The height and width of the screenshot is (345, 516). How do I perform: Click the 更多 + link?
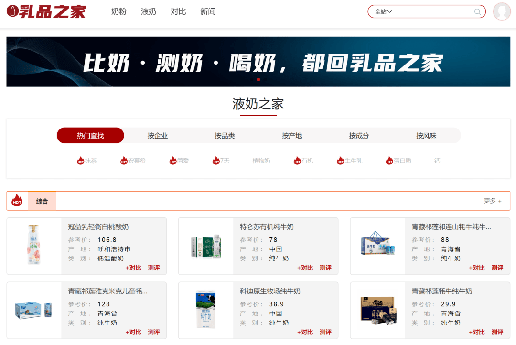click(x=493, y=201)
